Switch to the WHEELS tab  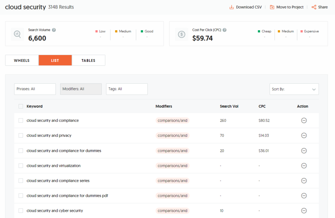tap(22, 60)
